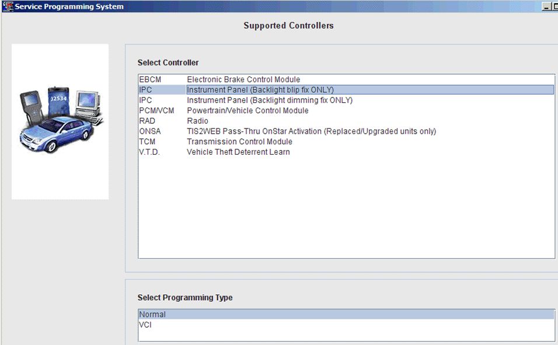This screenshot has height=345, width=558.
Task: Select IPC Backlight blip fix ONLY entry
Action: [x=260, y=90]
